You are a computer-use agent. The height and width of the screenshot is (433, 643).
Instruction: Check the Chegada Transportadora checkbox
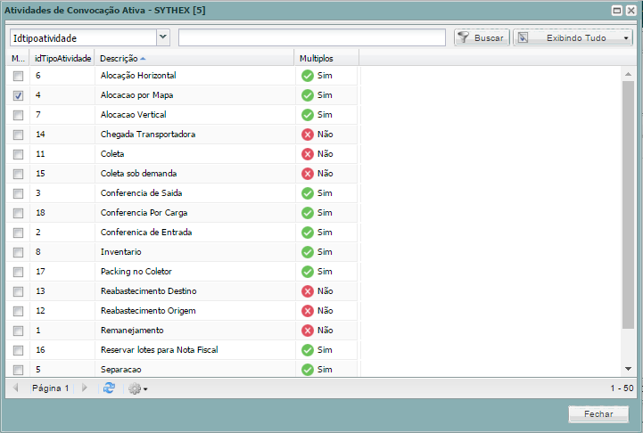pos(18,135)
